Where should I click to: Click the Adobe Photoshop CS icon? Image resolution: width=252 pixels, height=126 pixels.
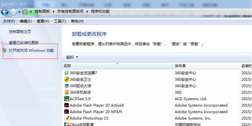point(67,118)
